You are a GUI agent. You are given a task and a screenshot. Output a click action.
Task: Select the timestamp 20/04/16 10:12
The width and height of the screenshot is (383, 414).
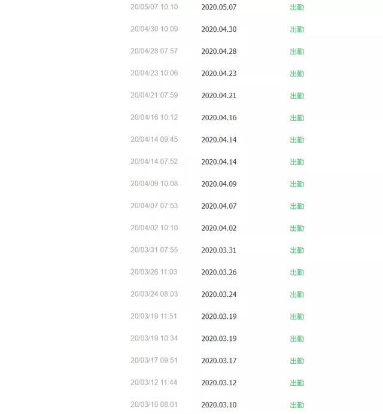click(154, 117)
